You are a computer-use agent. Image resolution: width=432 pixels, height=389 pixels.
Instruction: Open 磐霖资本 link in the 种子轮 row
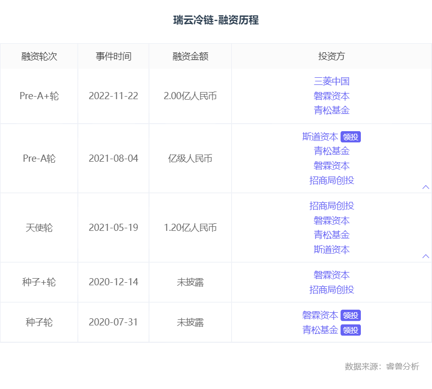click(320, 315)
